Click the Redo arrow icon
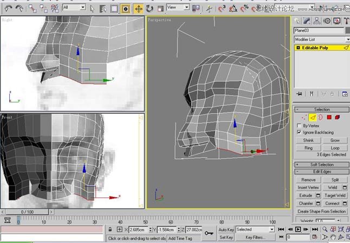Image resolution: width=350 pixels, height=243 pixels. point(19,9)
